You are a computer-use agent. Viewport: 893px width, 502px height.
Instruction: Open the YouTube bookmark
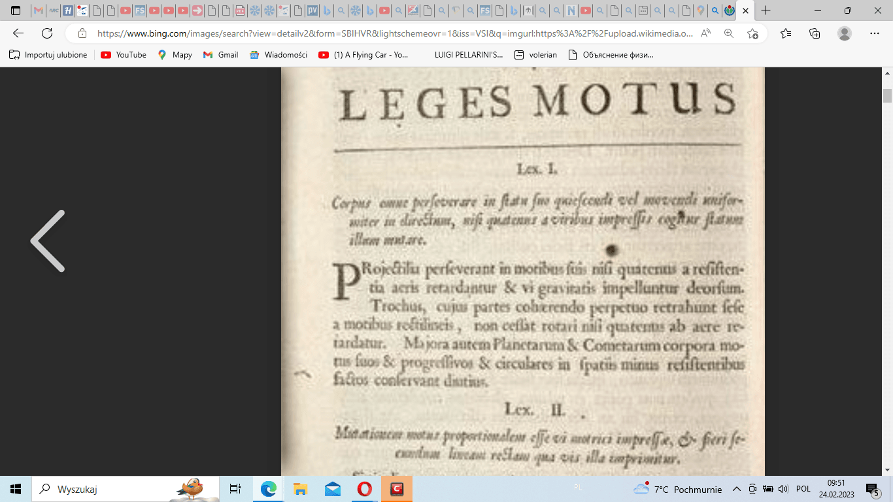point(124,55)
